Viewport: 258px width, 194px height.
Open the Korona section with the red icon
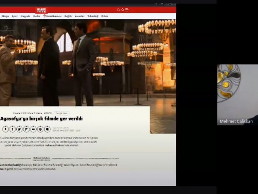[x=52, y=16]
